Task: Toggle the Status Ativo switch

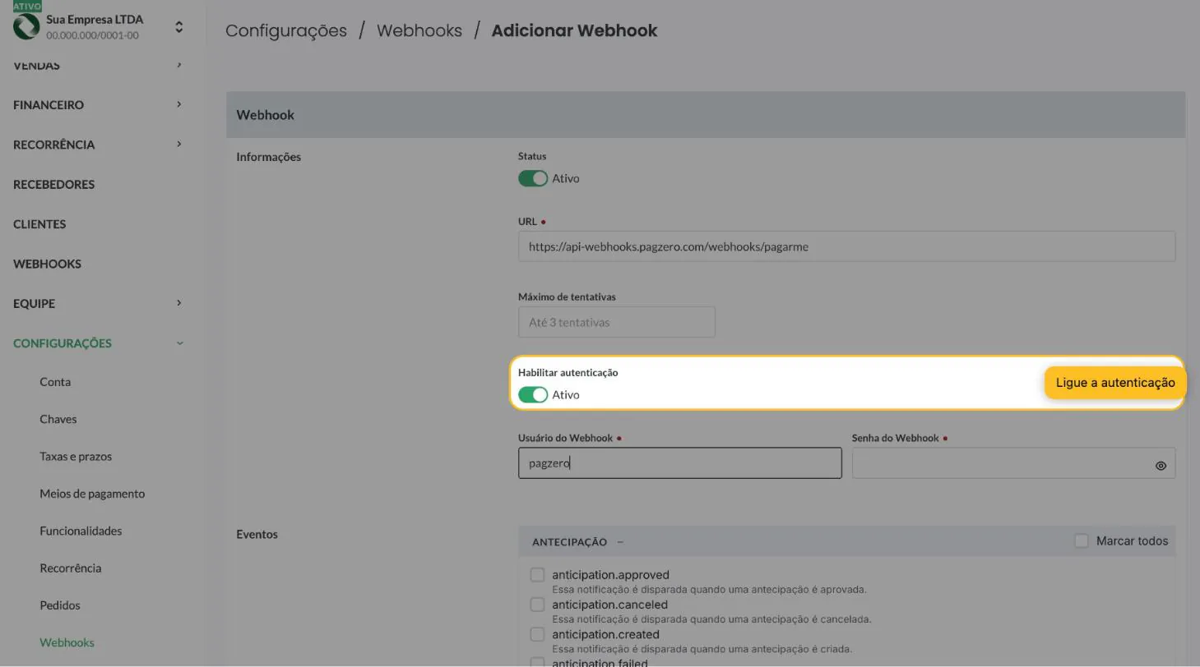Action: pos(533,178)
